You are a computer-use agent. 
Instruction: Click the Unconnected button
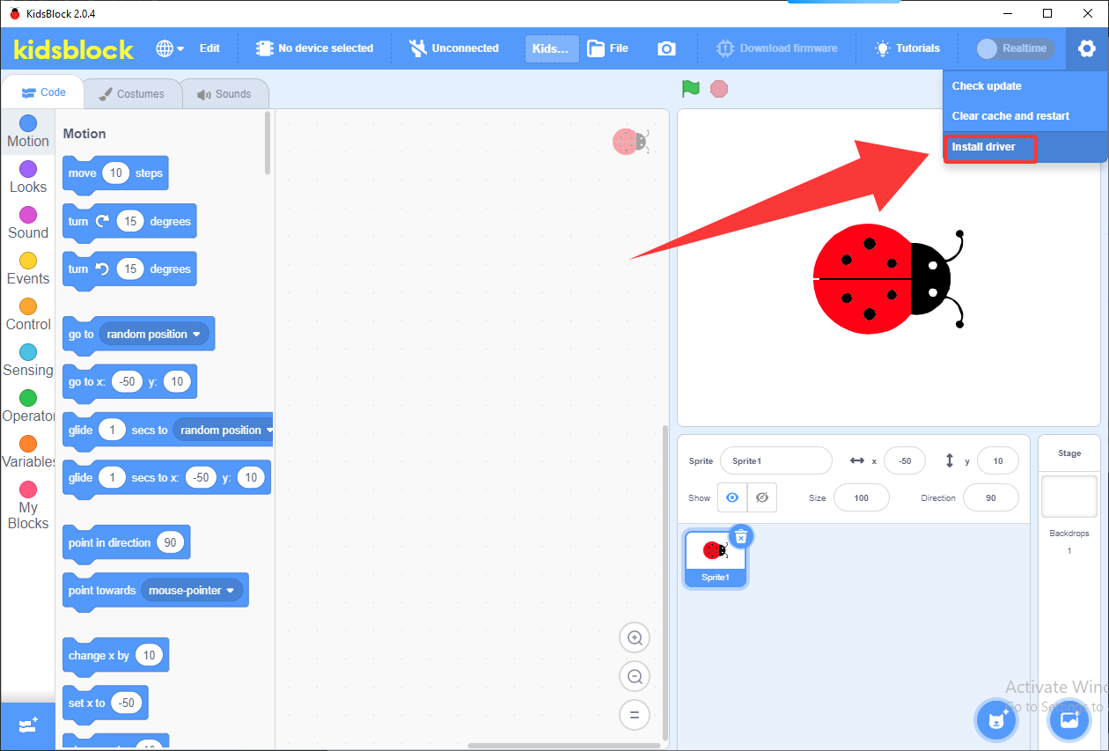pos(454,48)
